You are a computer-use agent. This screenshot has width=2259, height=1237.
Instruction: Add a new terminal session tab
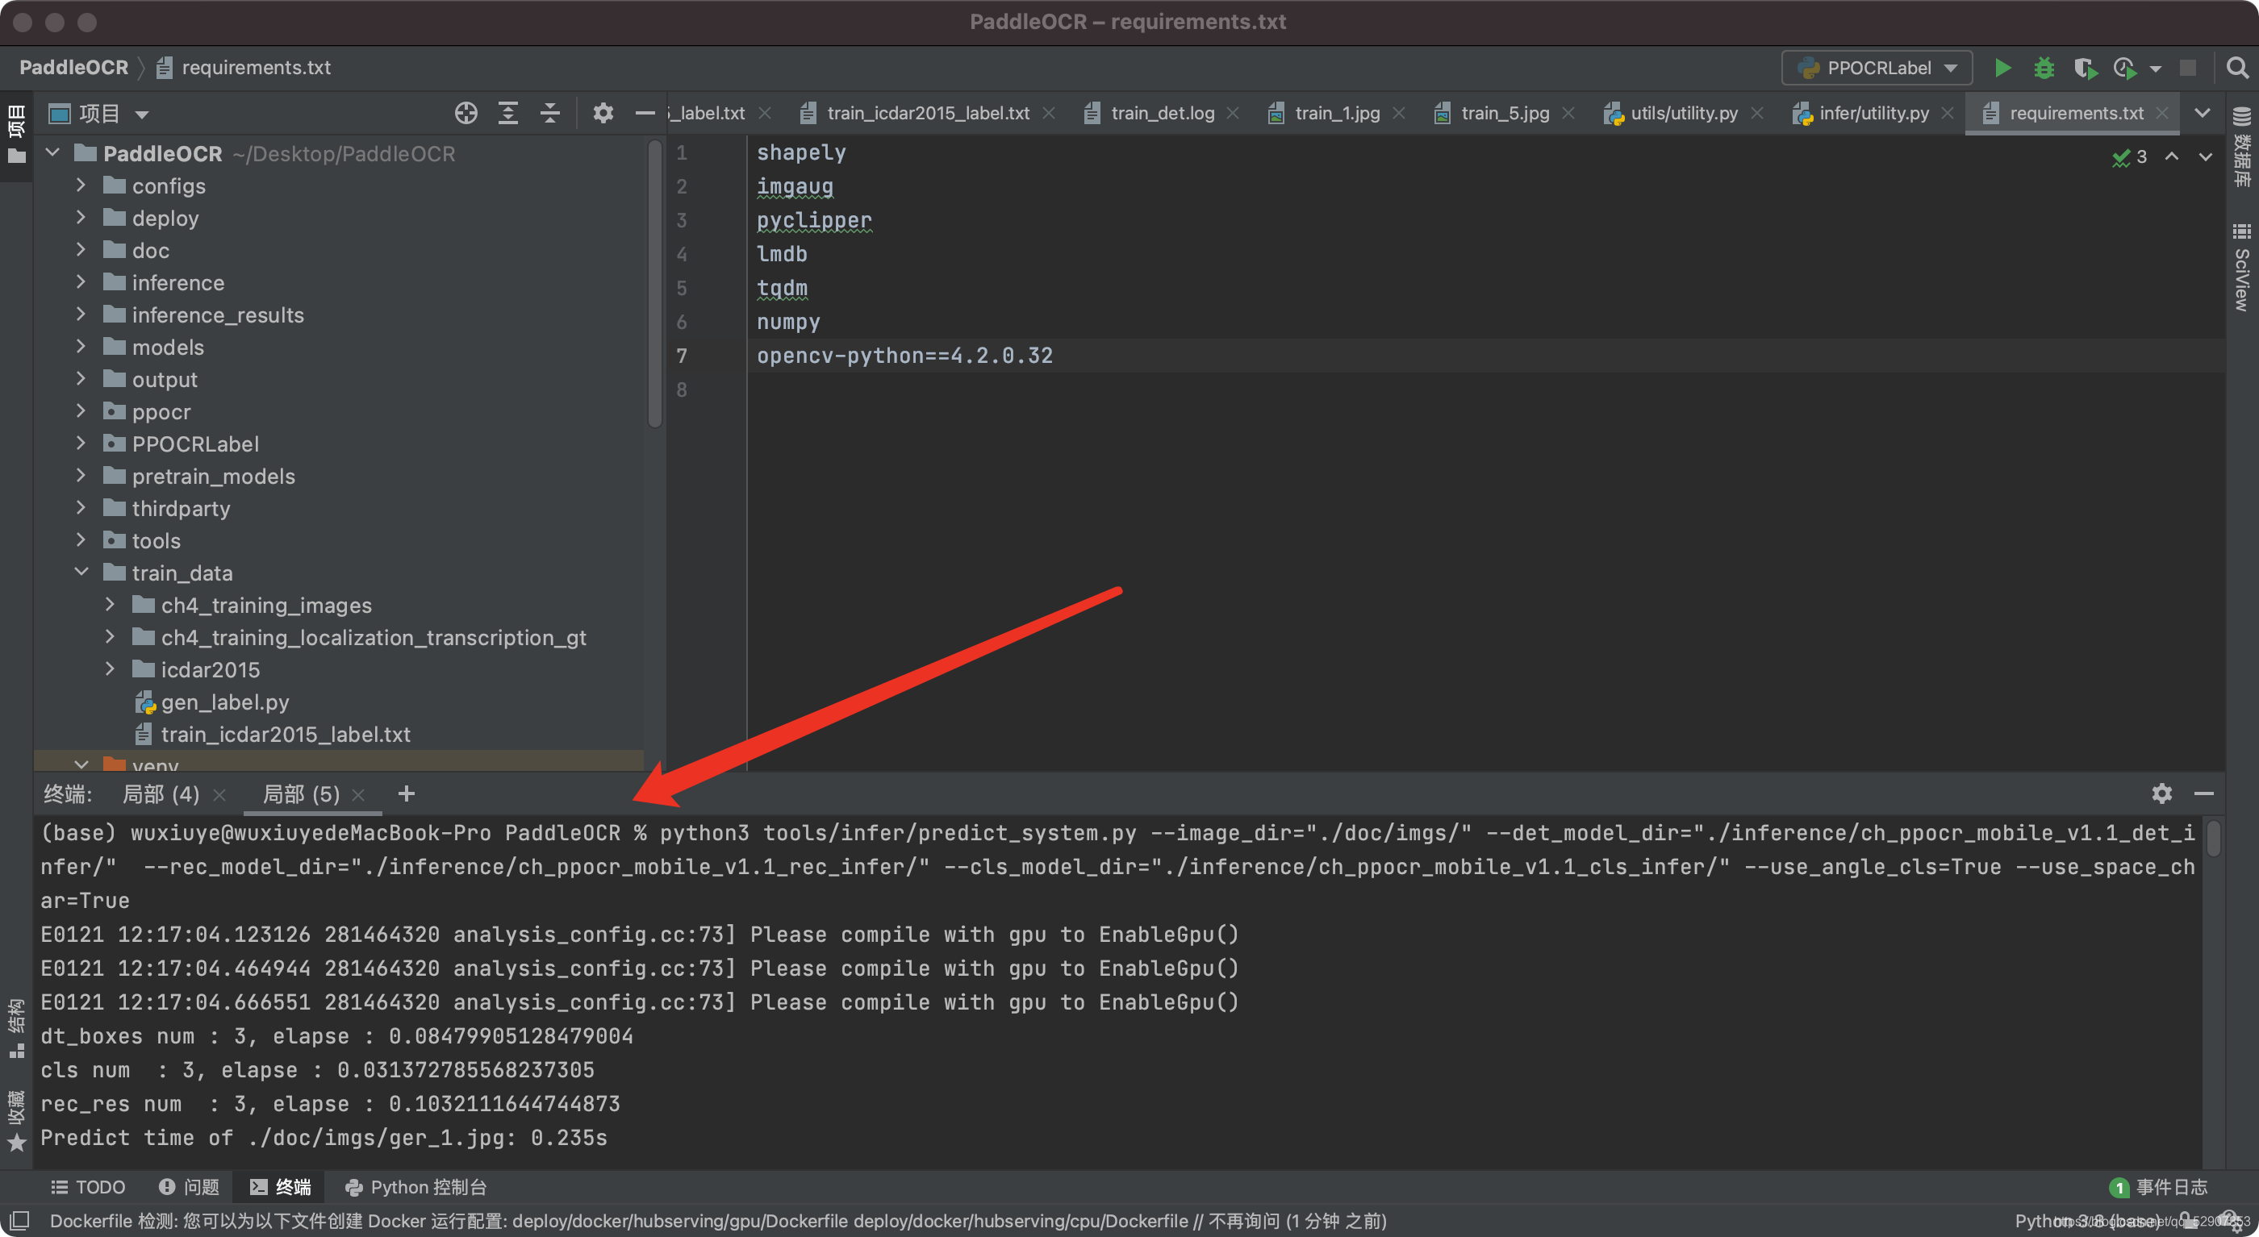(406, 793)
